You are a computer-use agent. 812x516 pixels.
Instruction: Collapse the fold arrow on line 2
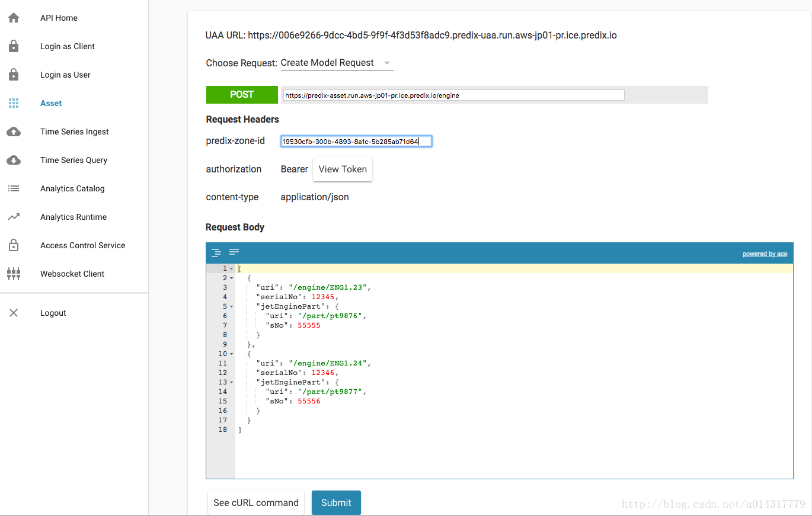tap(231, 278)
